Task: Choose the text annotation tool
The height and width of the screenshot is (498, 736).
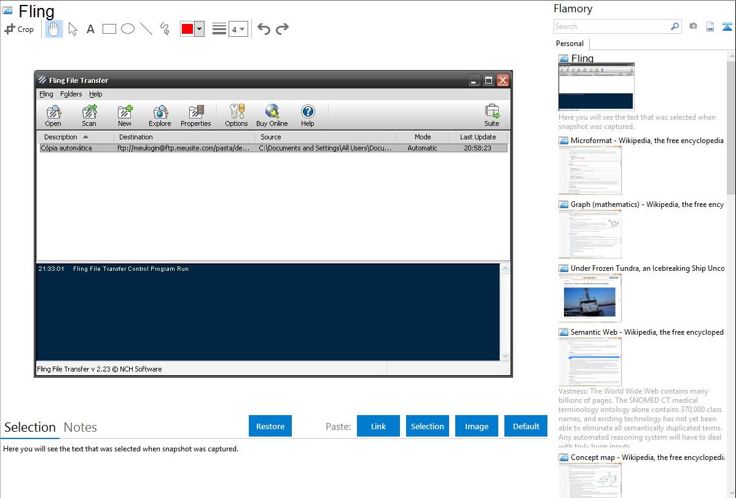Action: tap(90, 29)
